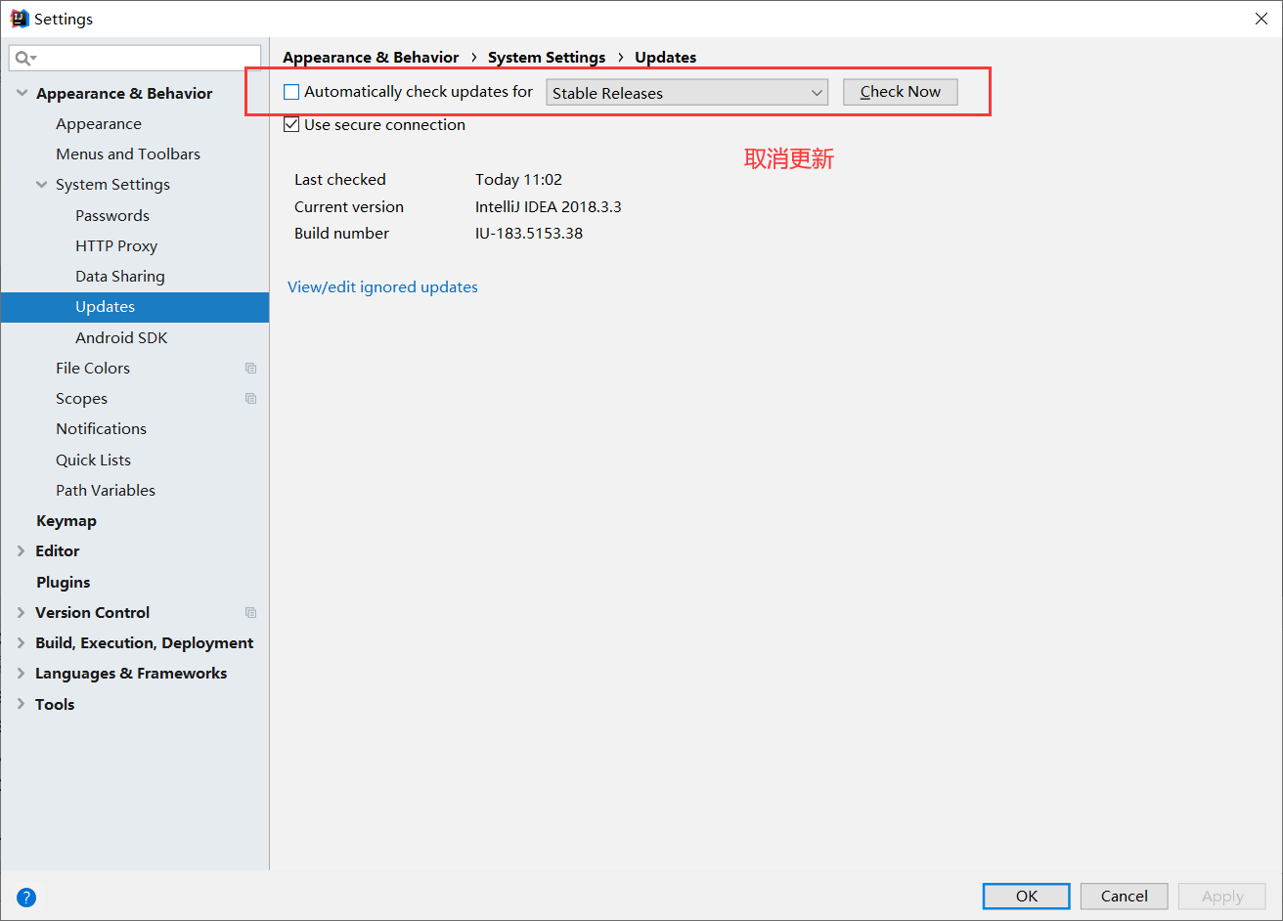Click the Last checked label

[x=340, y=180]
